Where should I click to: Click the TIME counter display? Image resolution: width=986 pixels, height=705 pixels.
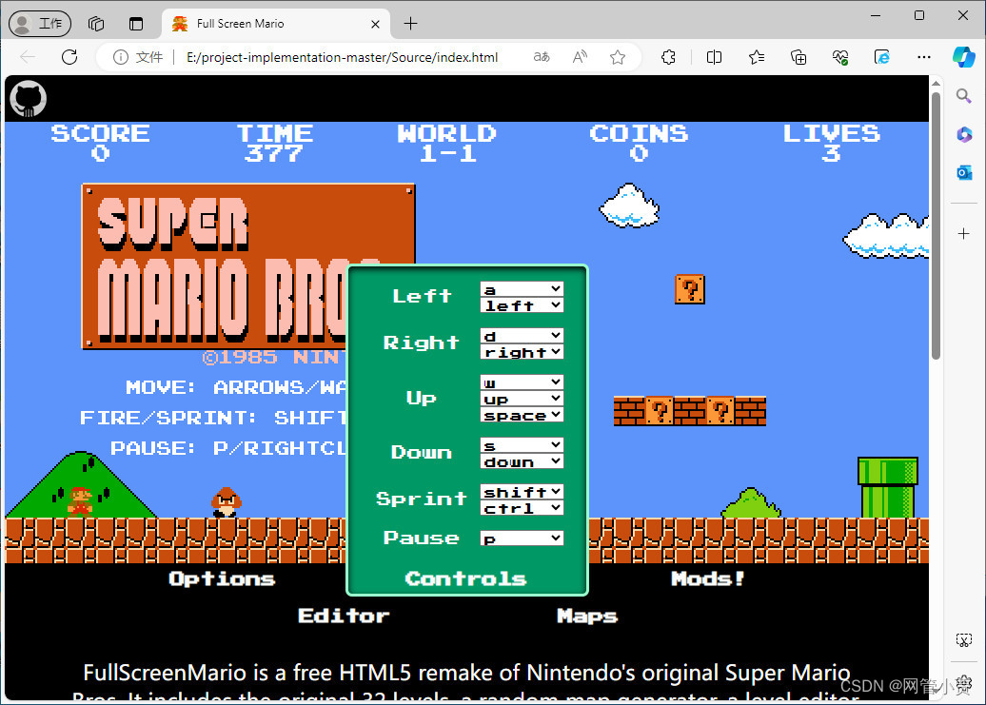(x=274, y=144)
